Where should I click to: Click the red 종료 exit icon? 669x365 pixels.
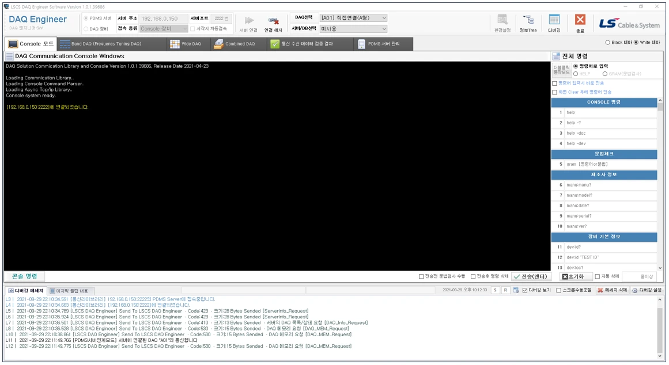pyautogui.click(x=580, y=20)
